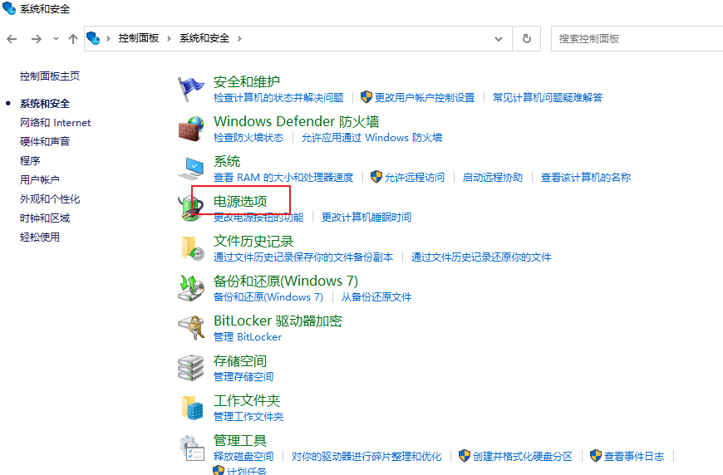The height and width of the screenshot is (475, 723).
Task: Click 更改计算机睡眠时间 link
Action: point(366,217)
